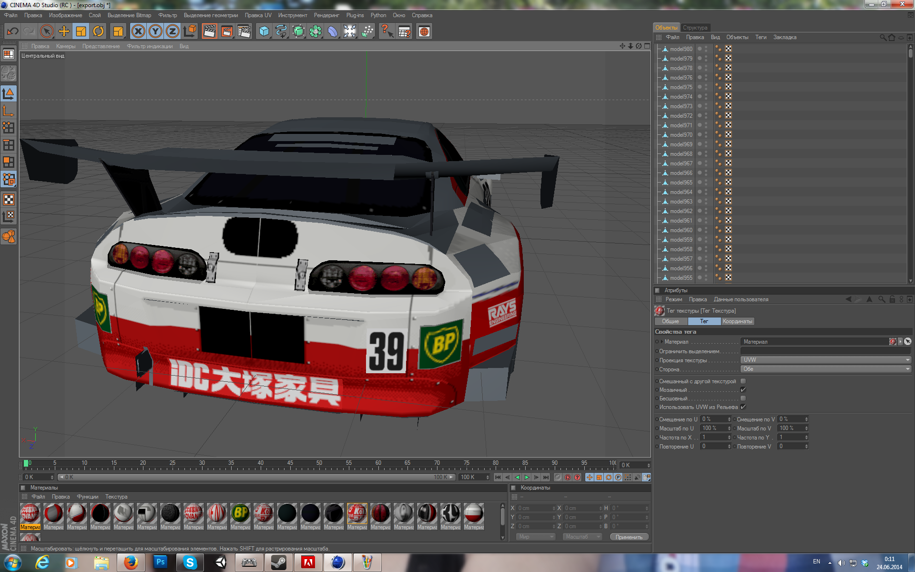Click the orange paint setup wizard icon in the sidebar
The height and width of the screenshot is (572, 915).
point(9,236)
